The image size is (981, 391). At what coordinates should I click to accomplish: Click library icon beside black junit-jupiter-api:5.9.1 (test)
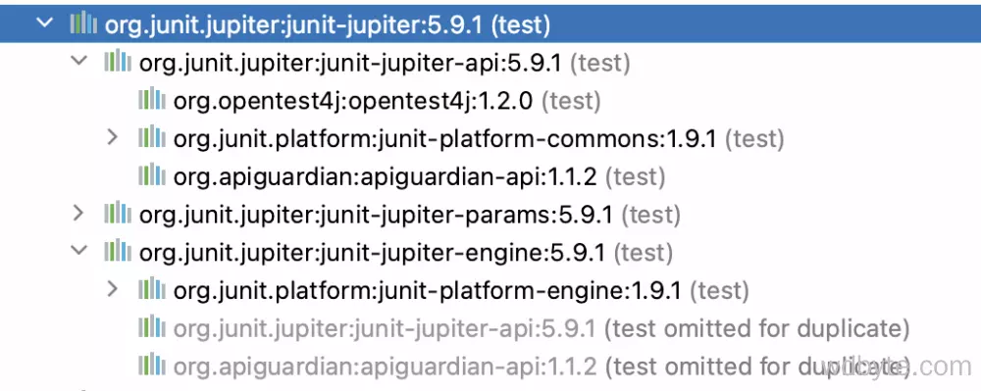pos(118,61)
